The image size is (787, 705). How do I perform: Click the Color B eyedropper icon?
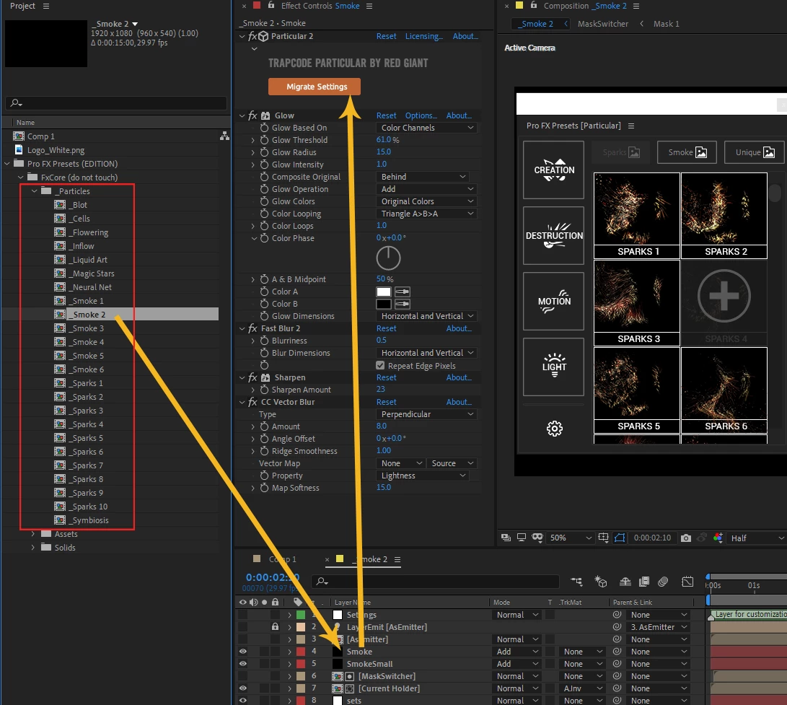(403, 304)
